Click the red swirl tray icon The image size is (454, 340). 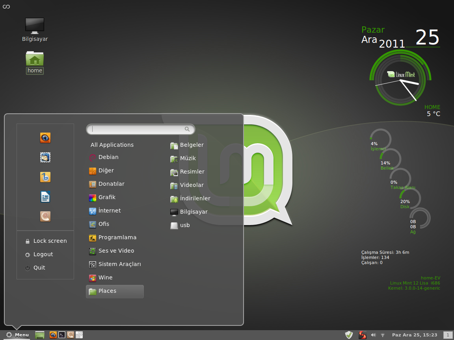(x=362, y=335)
